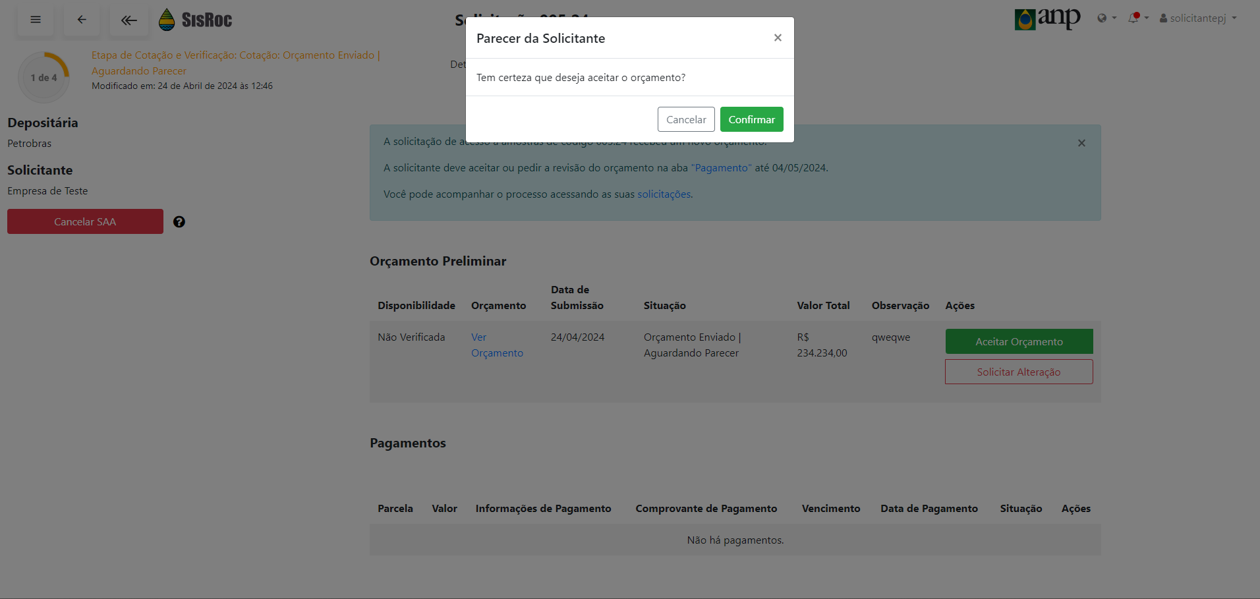Click the help question mark icon
The height and width of the screenshot is (599, 1260).
pos(179,222)
